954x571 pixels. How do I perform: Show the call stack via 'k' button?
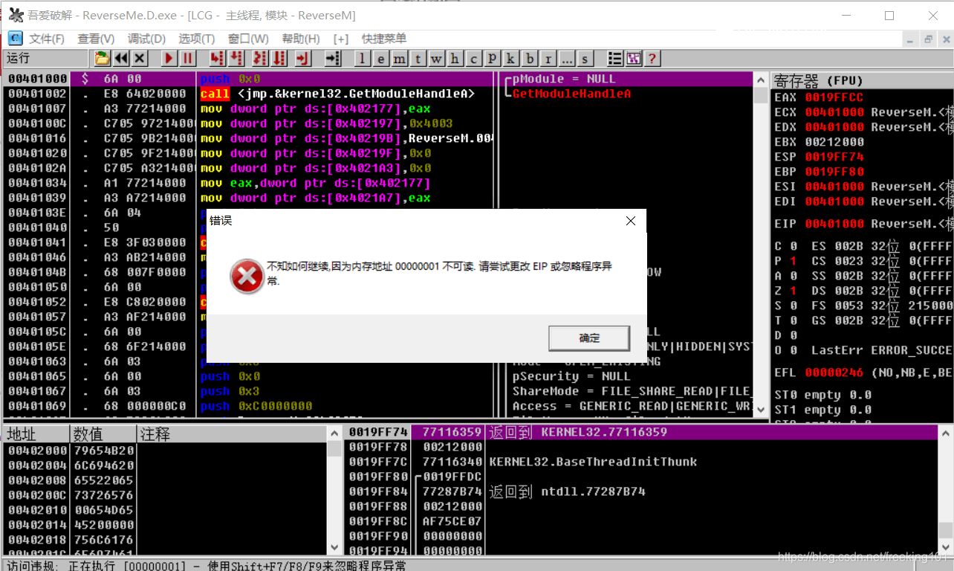coord(511,59)
